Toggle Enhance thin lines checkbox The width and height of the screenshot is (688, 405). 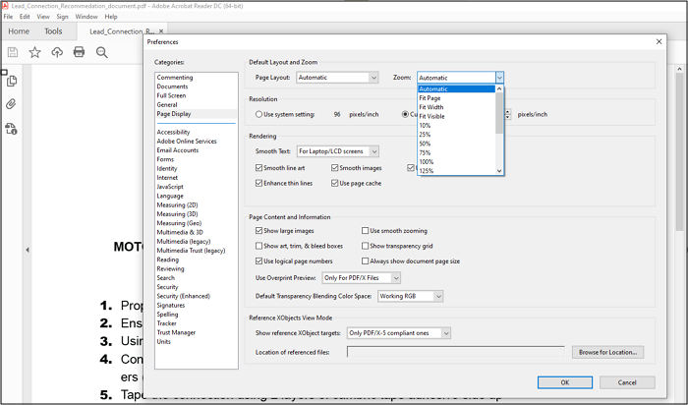258,183
